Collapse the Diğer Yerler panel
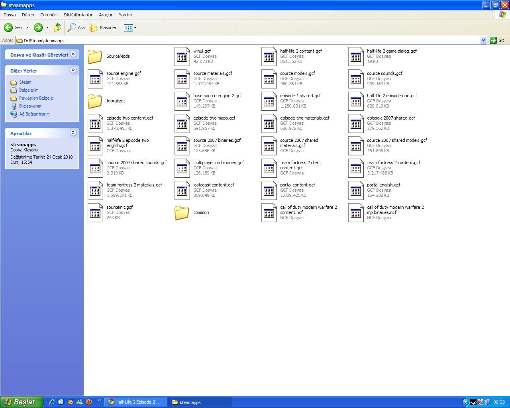The image size is (510, 408). 73,70
